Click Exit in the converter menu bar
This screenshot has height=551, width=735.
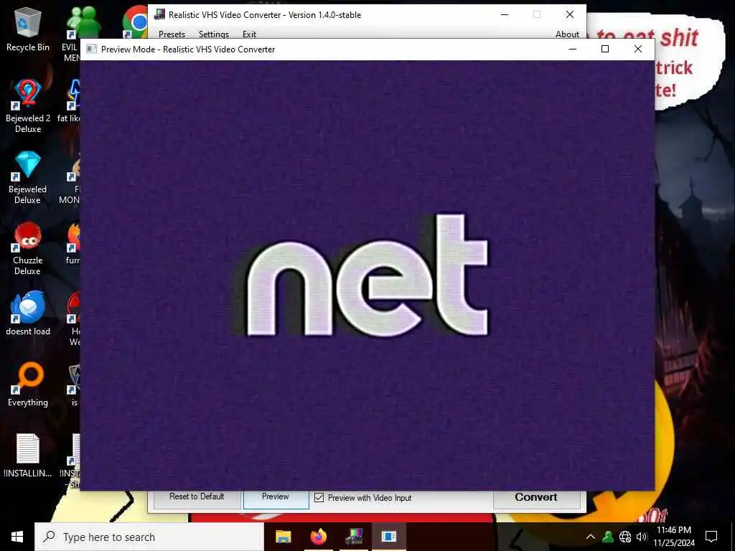coord(249,34)
